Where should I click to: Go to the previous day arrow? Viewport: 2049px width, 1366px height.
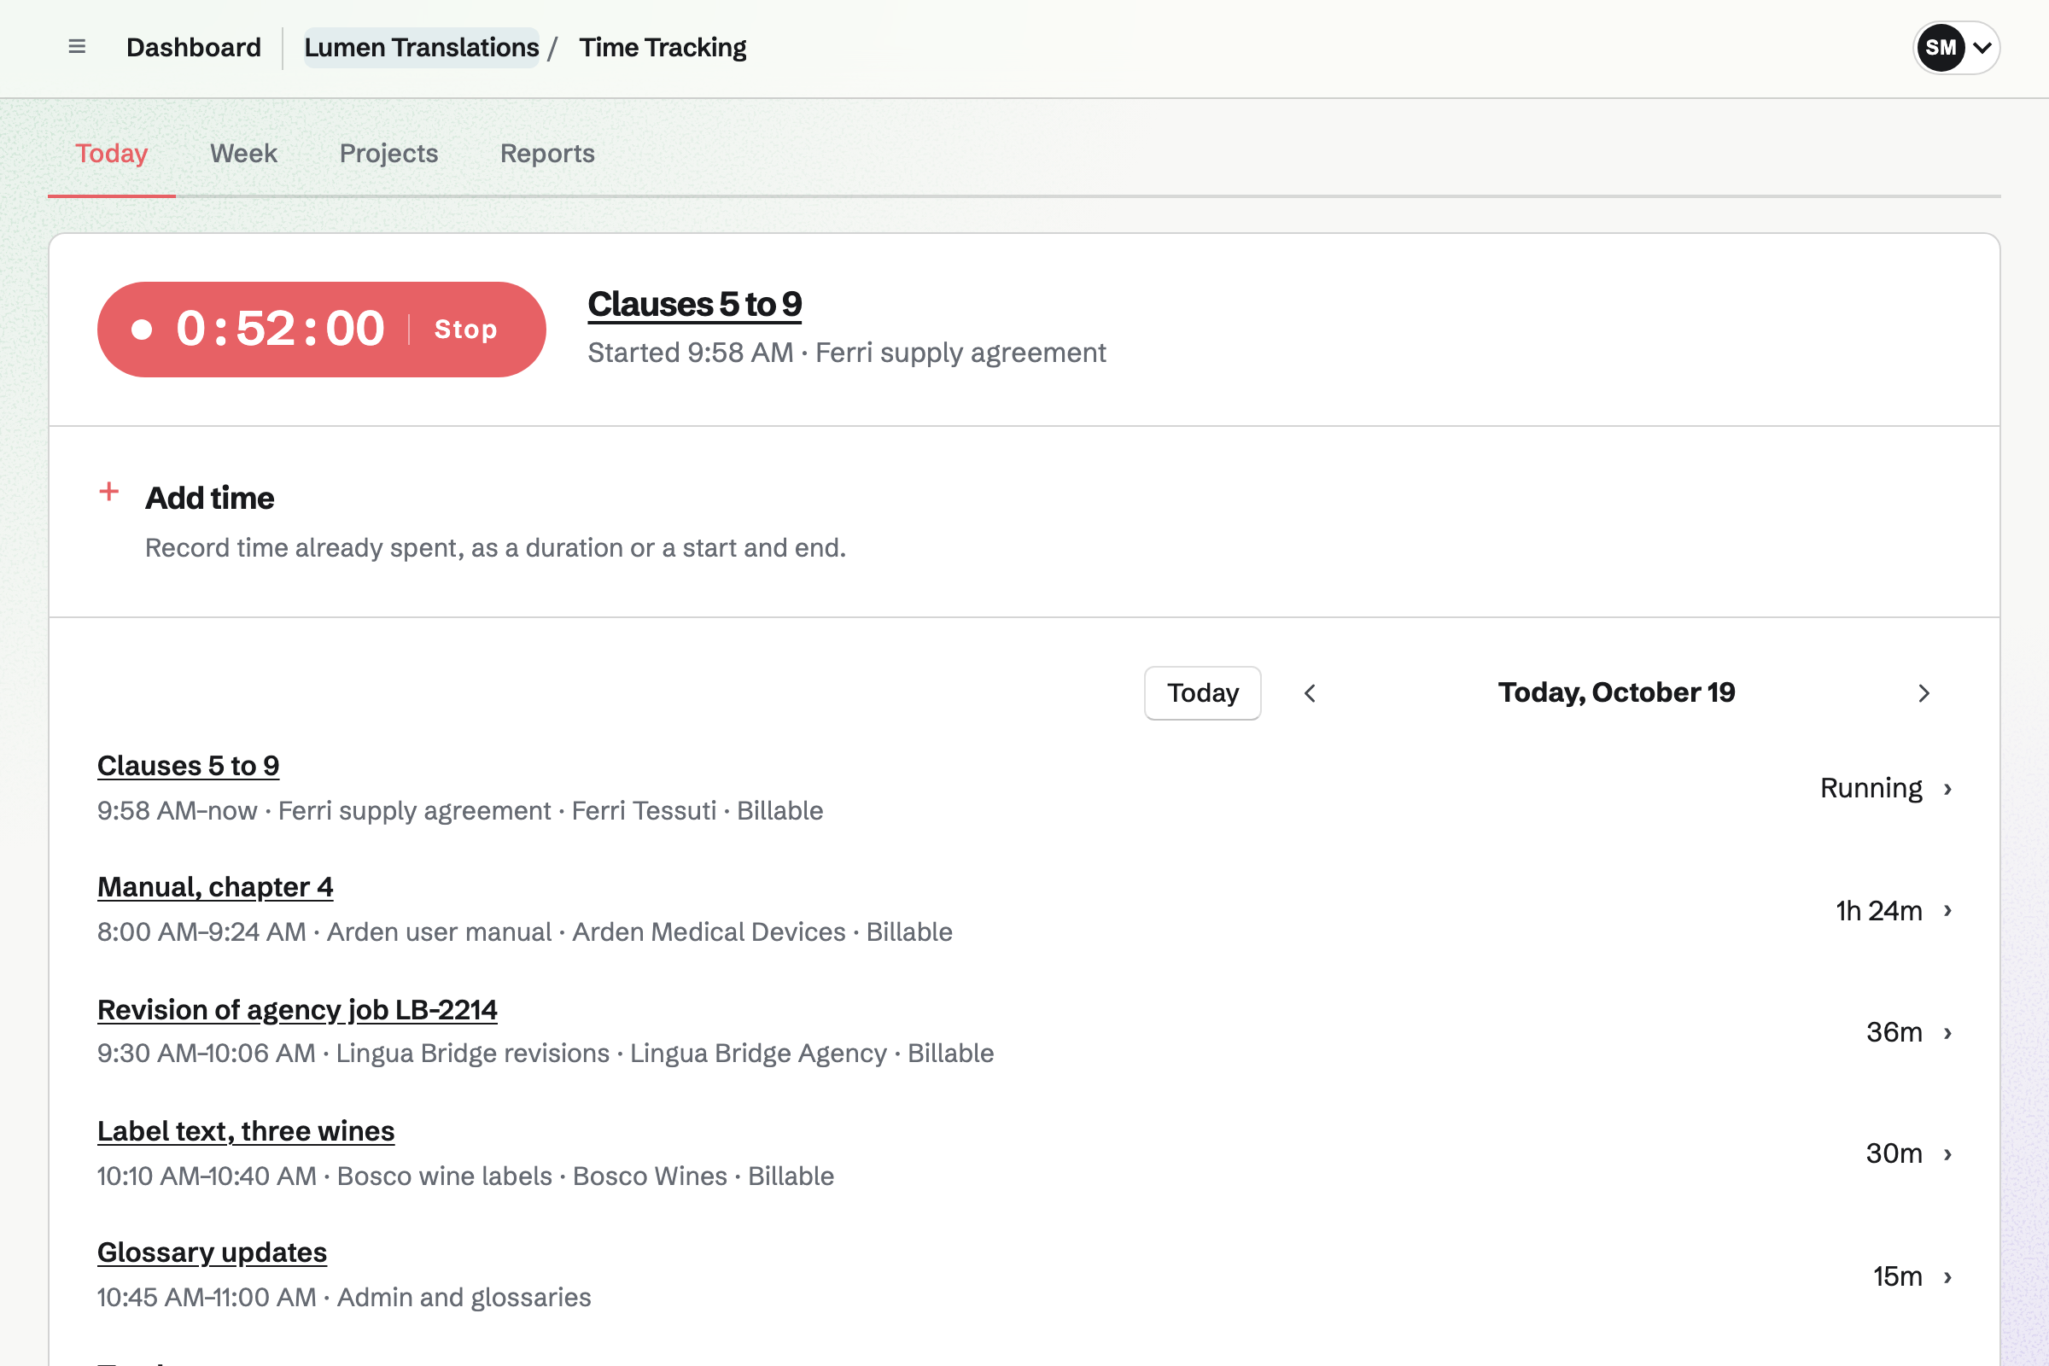(x=1310, y=692)
